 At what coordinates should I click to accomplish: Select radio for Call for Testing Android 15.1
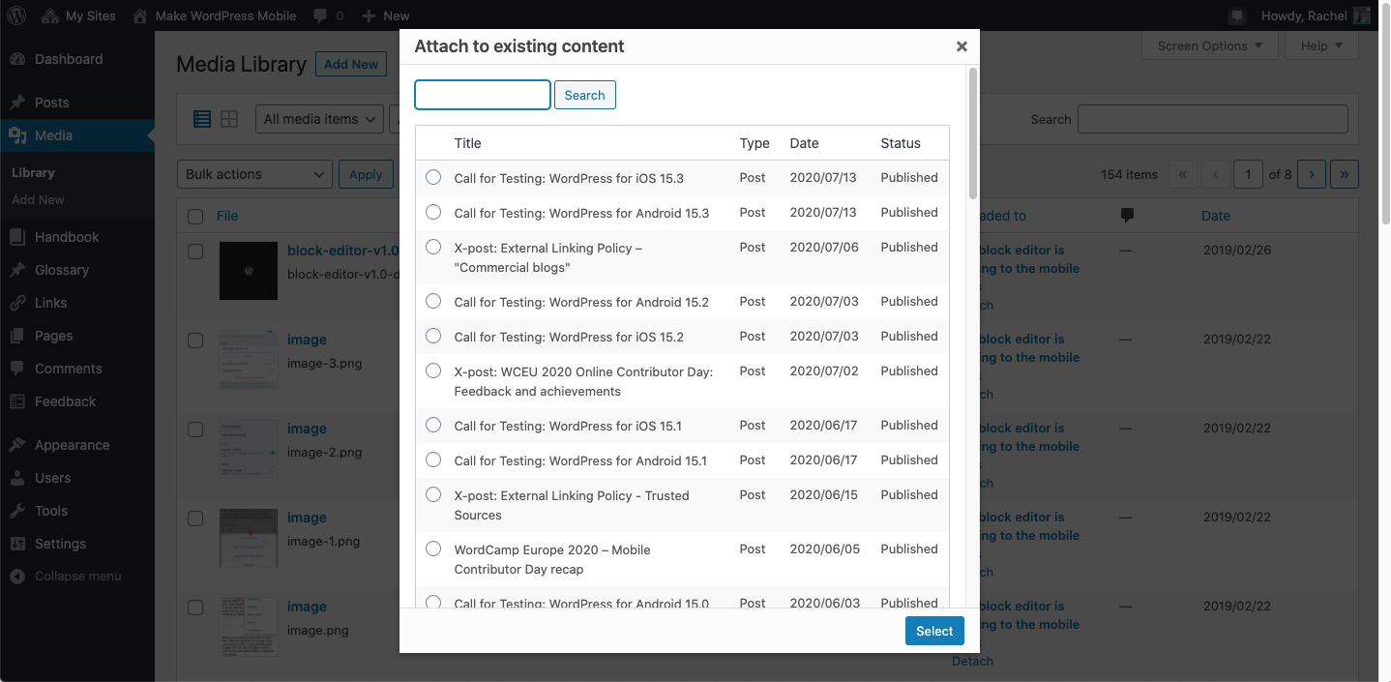tap(433, 460)
